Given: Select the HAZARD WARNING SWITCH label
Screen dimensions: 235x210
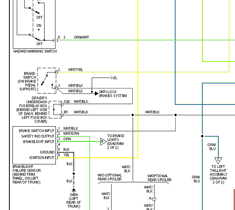Looking at the screenshot, I should click(x=35, y=51).
